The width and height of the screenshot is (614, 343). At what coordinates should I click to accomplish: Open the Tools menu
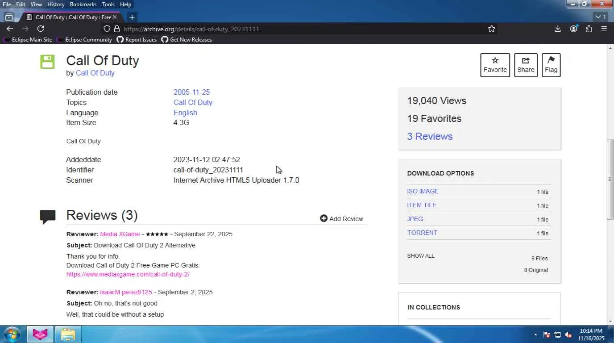pyautogui.click(x=108, y=4)
